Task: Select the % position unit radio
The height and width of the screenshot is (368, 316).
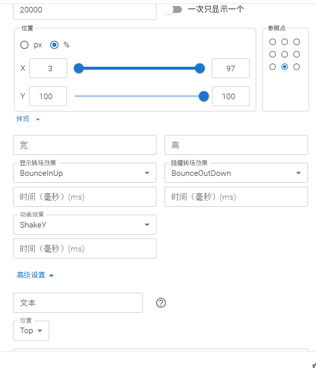Action: (54, 45)
